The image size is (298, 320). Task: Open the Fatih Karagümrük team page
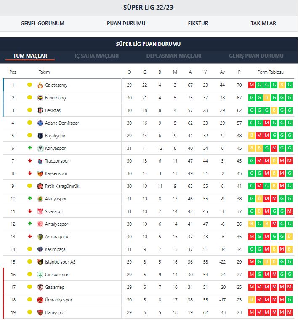[62, 186]
